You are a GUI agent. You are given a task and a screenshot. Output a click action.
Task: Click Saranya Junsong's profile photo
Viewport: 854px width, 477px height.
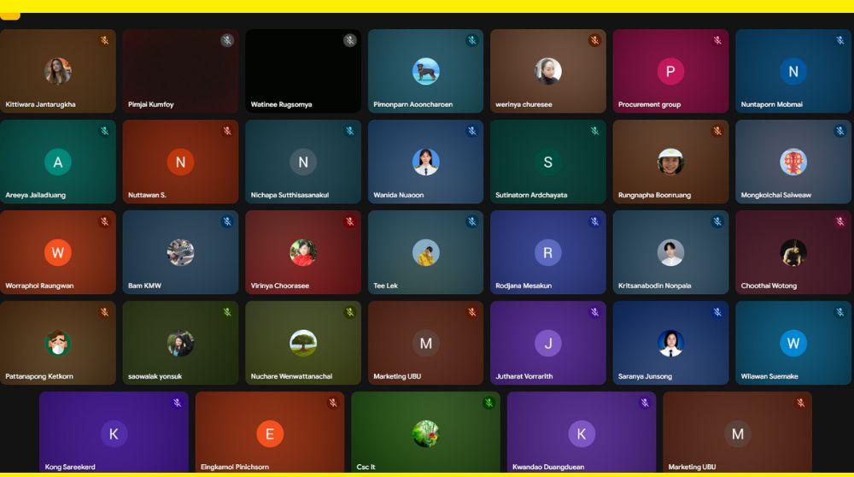click(670, 343)
